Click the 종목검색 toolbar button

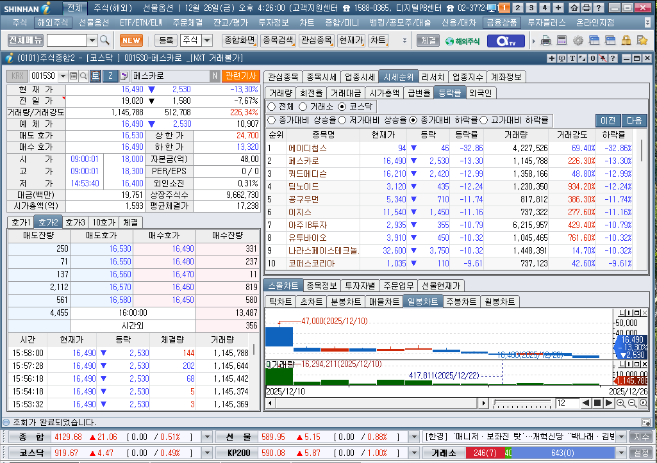(x=278, y=40)
